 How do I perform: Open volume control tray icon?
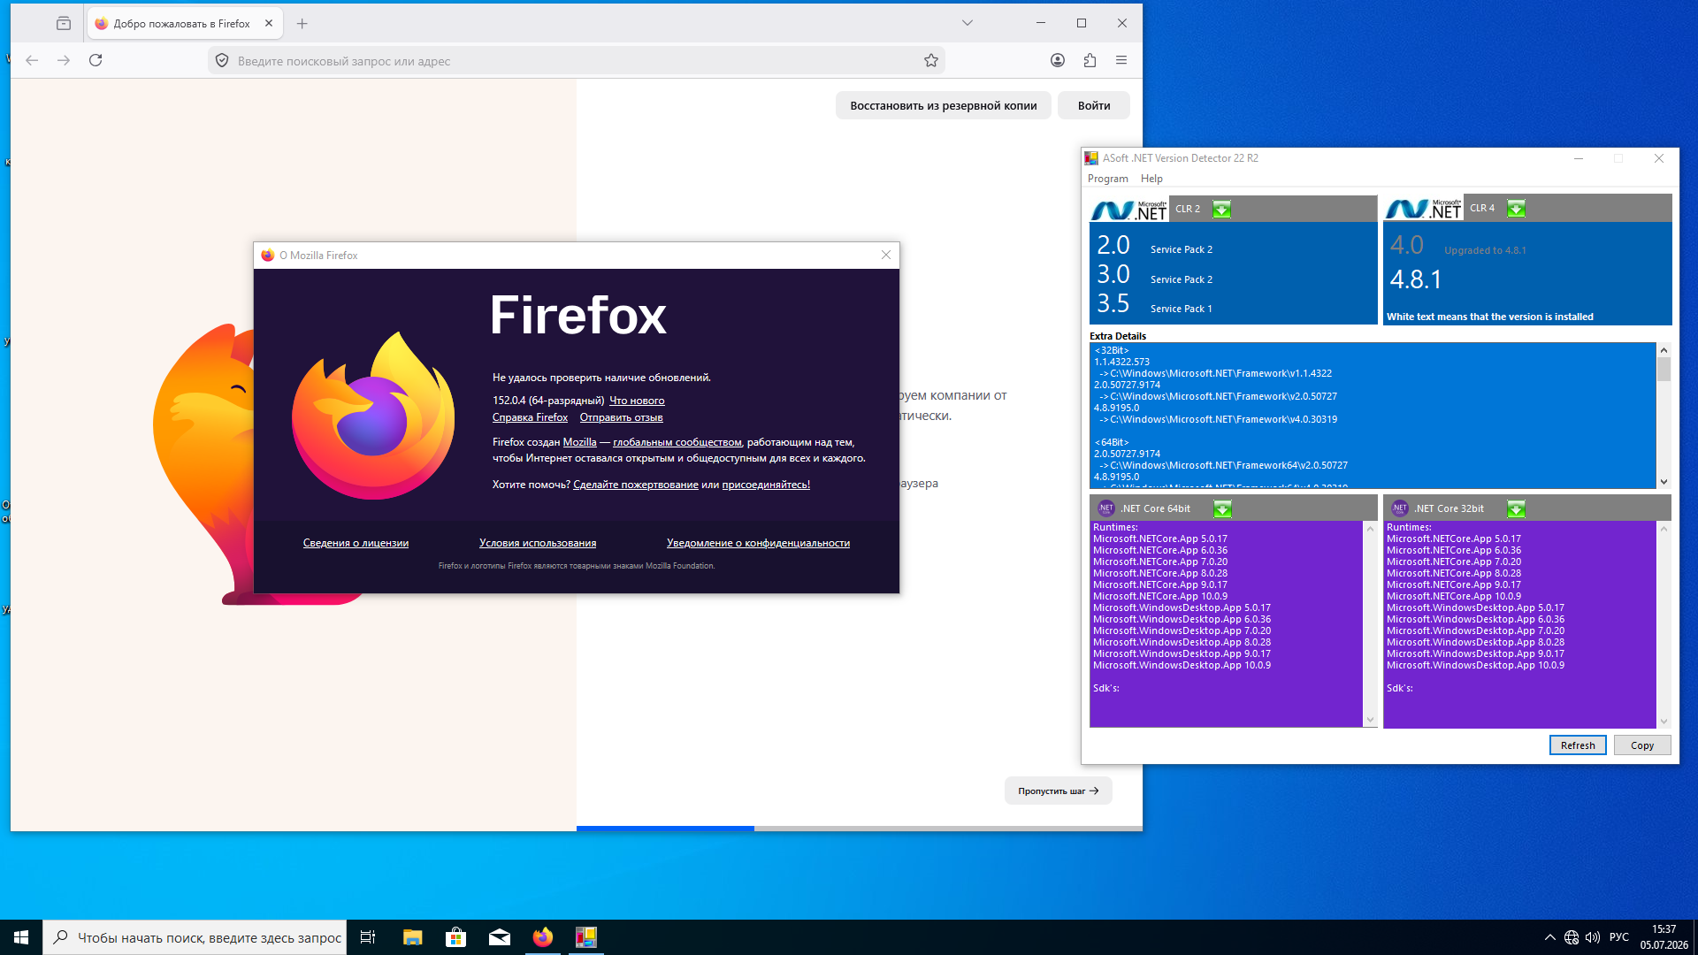click(1593, 937)
